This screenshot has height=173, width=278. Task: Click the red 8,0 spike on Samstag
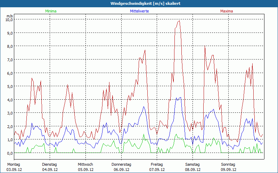click(205, 46)
